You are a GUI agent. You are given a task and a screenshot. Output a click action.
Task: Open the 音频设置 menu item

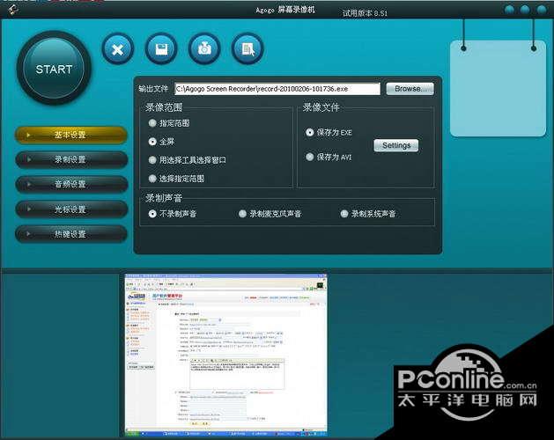[x=71, y=184]
